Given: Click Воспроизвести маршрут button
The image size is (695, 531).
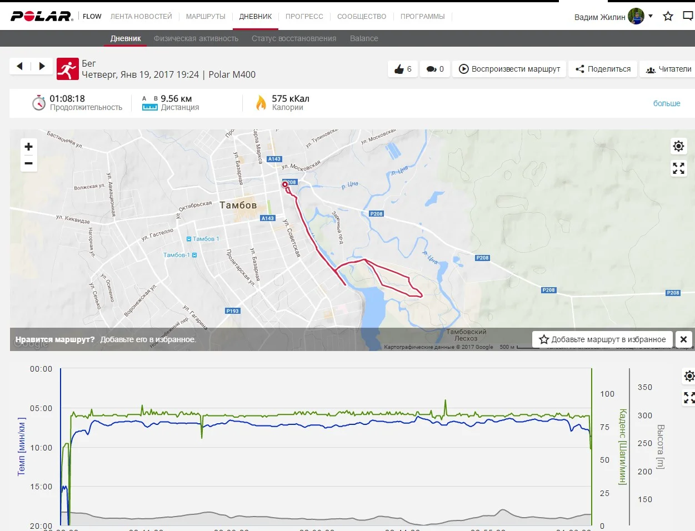Looking at the screenshot, I should (x=509, y=69).
